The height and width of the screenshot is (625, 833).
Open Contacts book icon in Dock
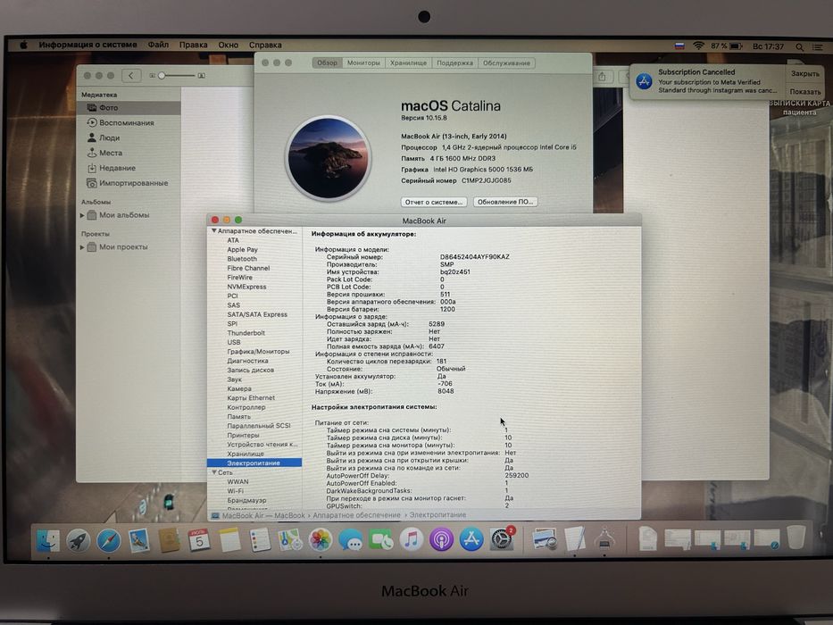169,540
